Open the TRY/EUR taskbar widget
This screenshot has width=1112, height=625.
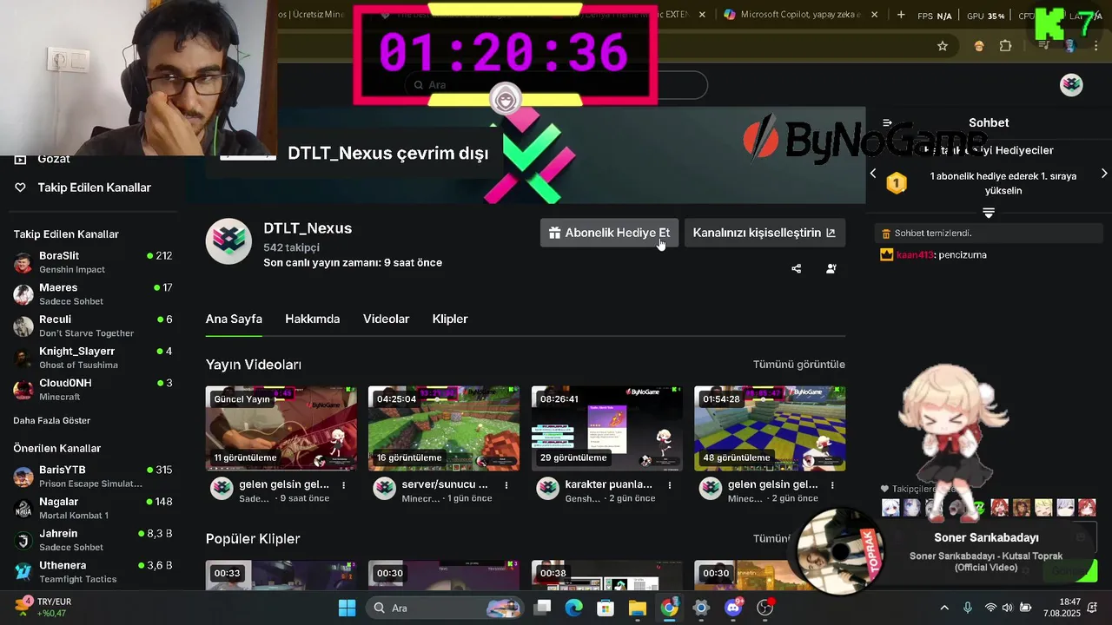(43, 608)
